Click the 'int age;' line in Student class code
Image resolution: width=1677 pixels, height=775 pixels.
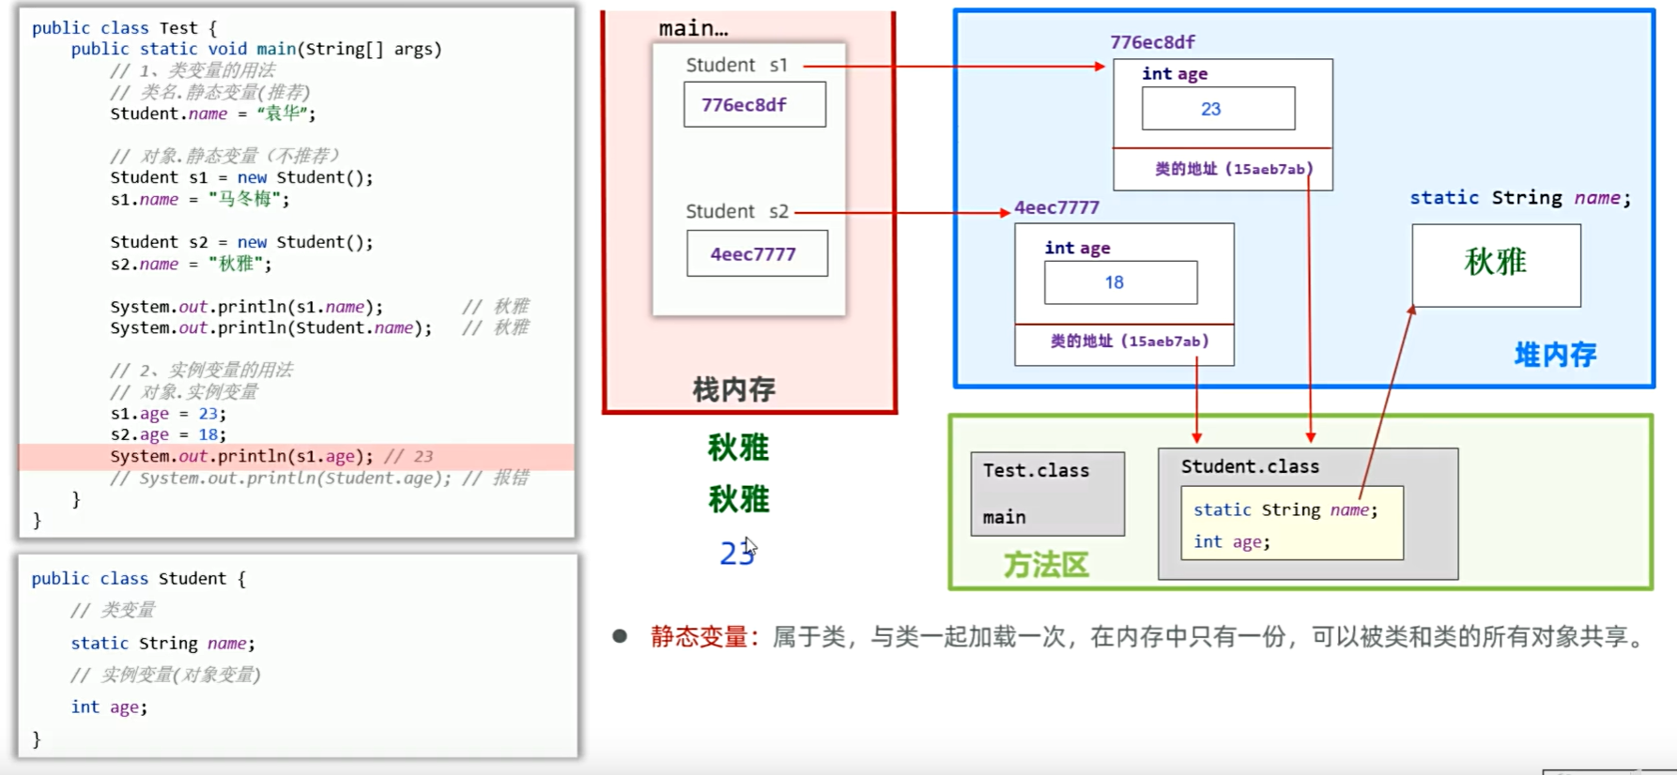click(x=109, y=707)
